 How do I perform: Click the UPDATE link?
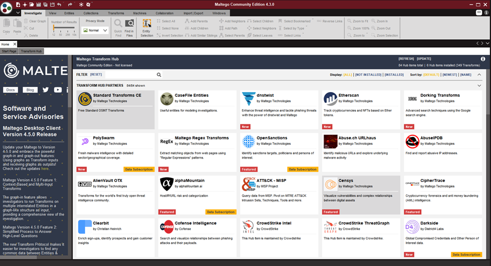(424, 59)
